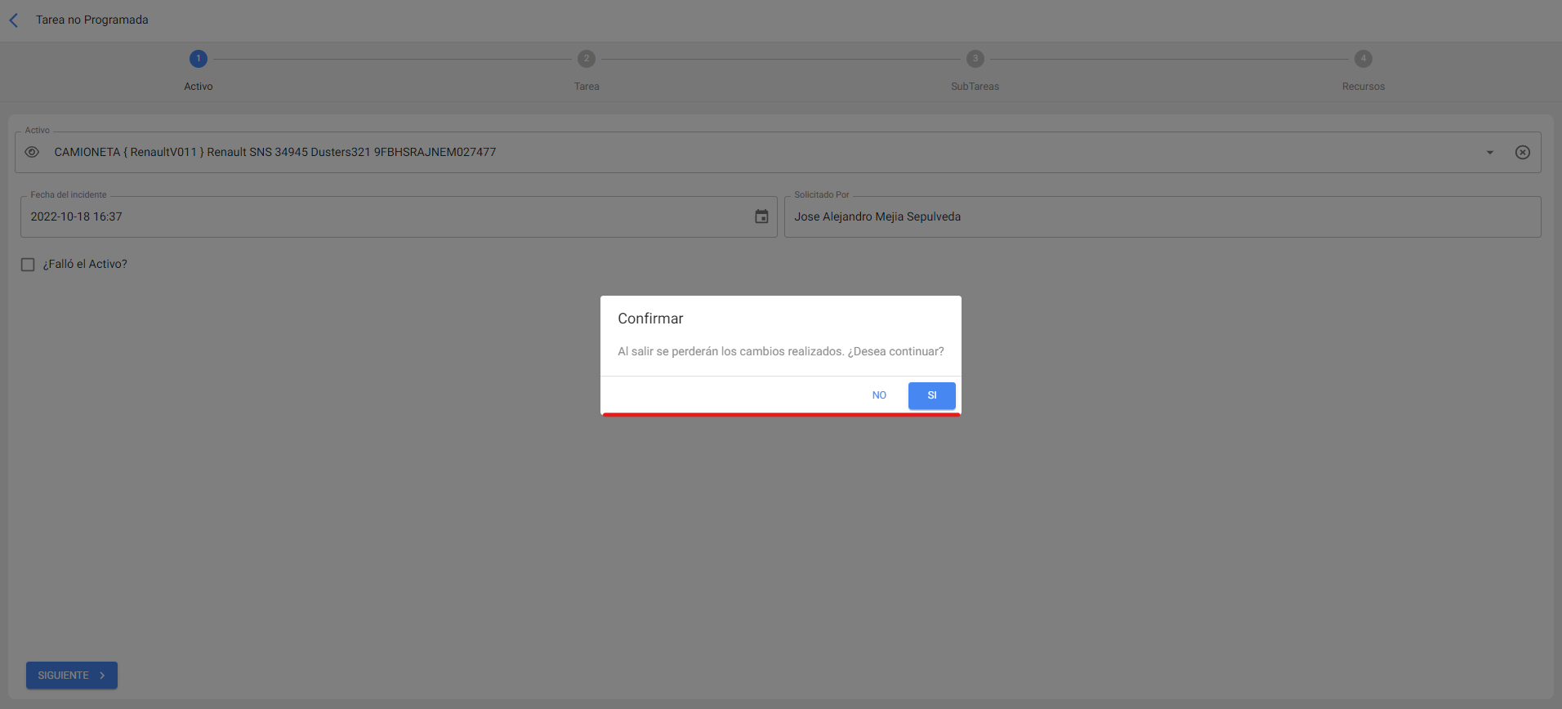Expand the Activo dropdown arrow
This screenshot has width=1562, height=709.
(x=1489, y=153)
